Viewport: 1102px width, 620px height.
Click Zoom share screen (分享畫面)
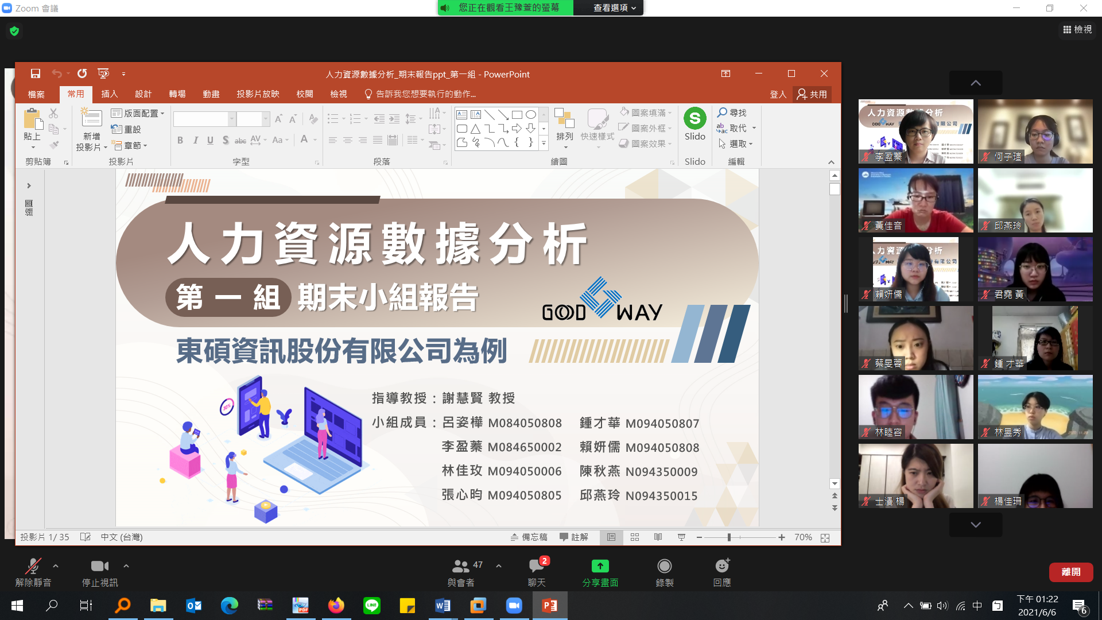click(600, 572)
